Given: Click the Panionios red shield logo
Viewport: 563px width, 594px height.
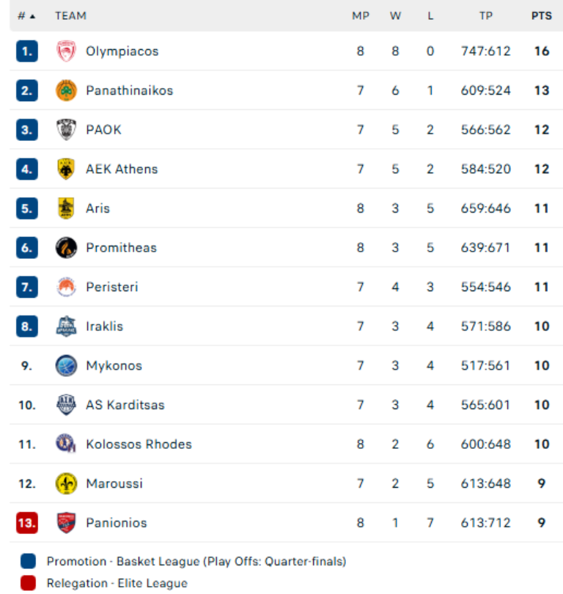Looking at the screenshot, I should 66,523.
